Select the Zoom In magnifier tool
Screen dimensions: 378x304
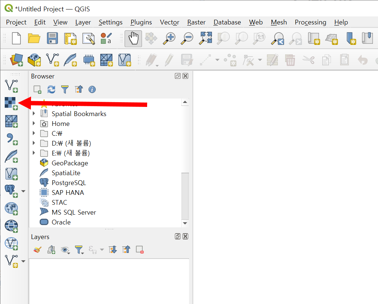pyautogui.click(x=169, y=38)
